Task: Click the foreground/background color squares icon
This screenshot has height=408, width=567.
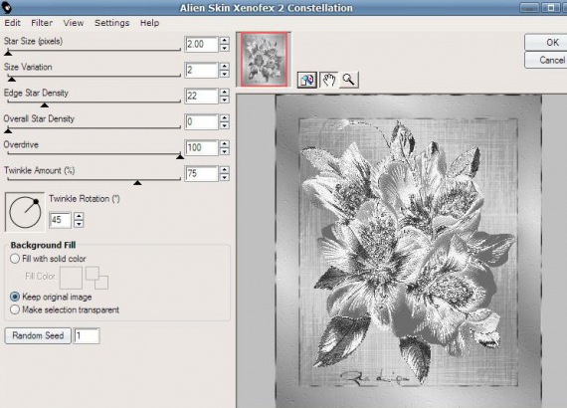Action: tap(96, 278)
